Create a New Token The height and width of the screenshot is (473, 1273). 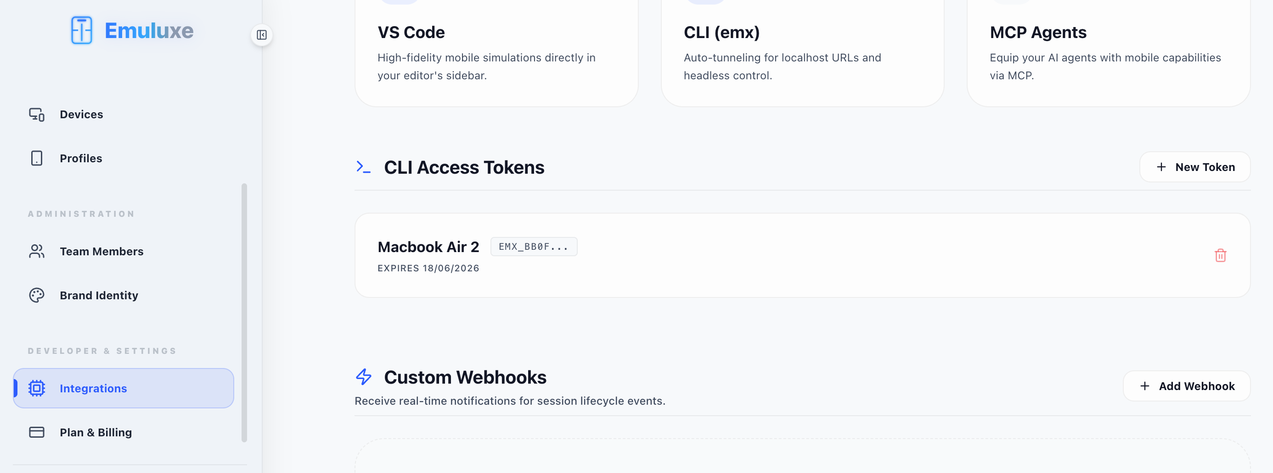[1195, 167]
